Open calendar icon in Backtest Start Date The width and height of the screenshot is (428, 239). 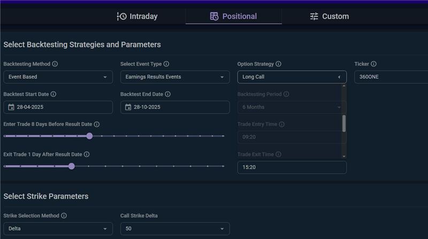pyautogui.click(x=11, y=107)
